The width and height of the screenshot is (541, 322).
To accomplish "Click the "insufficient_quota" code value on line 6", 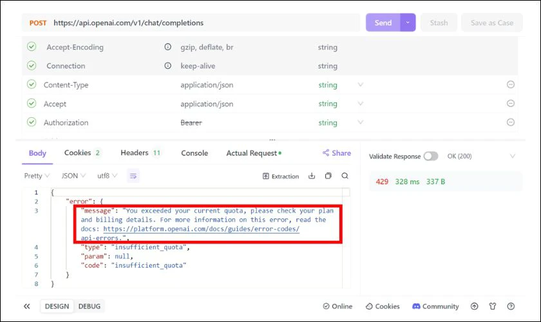I will pyautogui.click(x=149, y=265).
